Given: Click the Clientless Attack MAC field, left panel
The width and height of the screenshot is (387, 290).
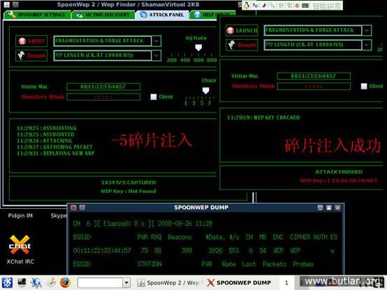Looking at the screenshot, I should coord(103,96).
